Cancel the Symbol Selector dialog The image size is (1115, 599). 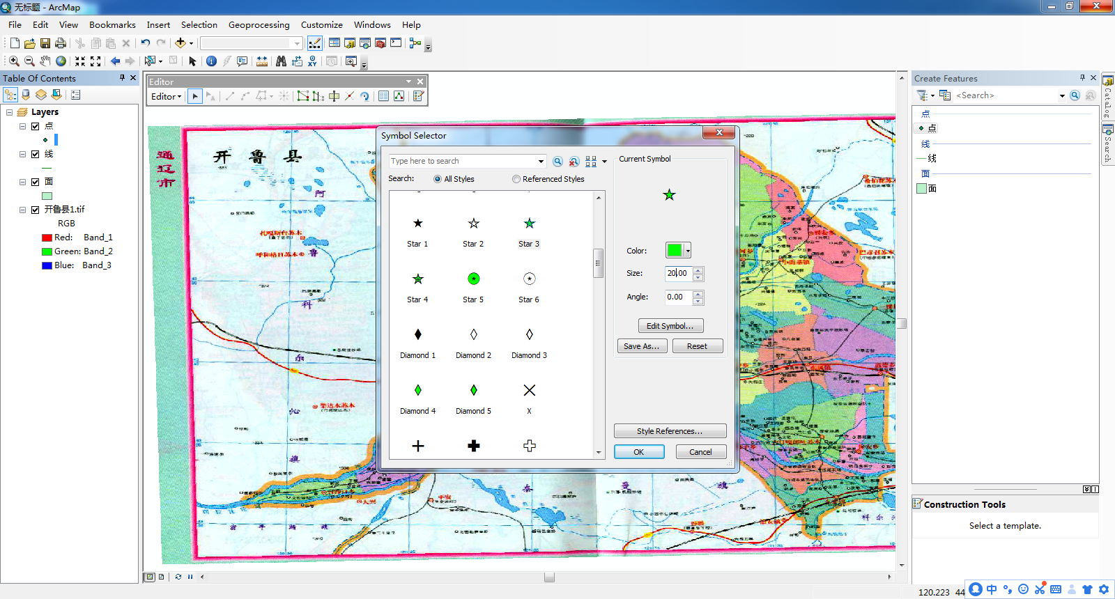(700, 452)
